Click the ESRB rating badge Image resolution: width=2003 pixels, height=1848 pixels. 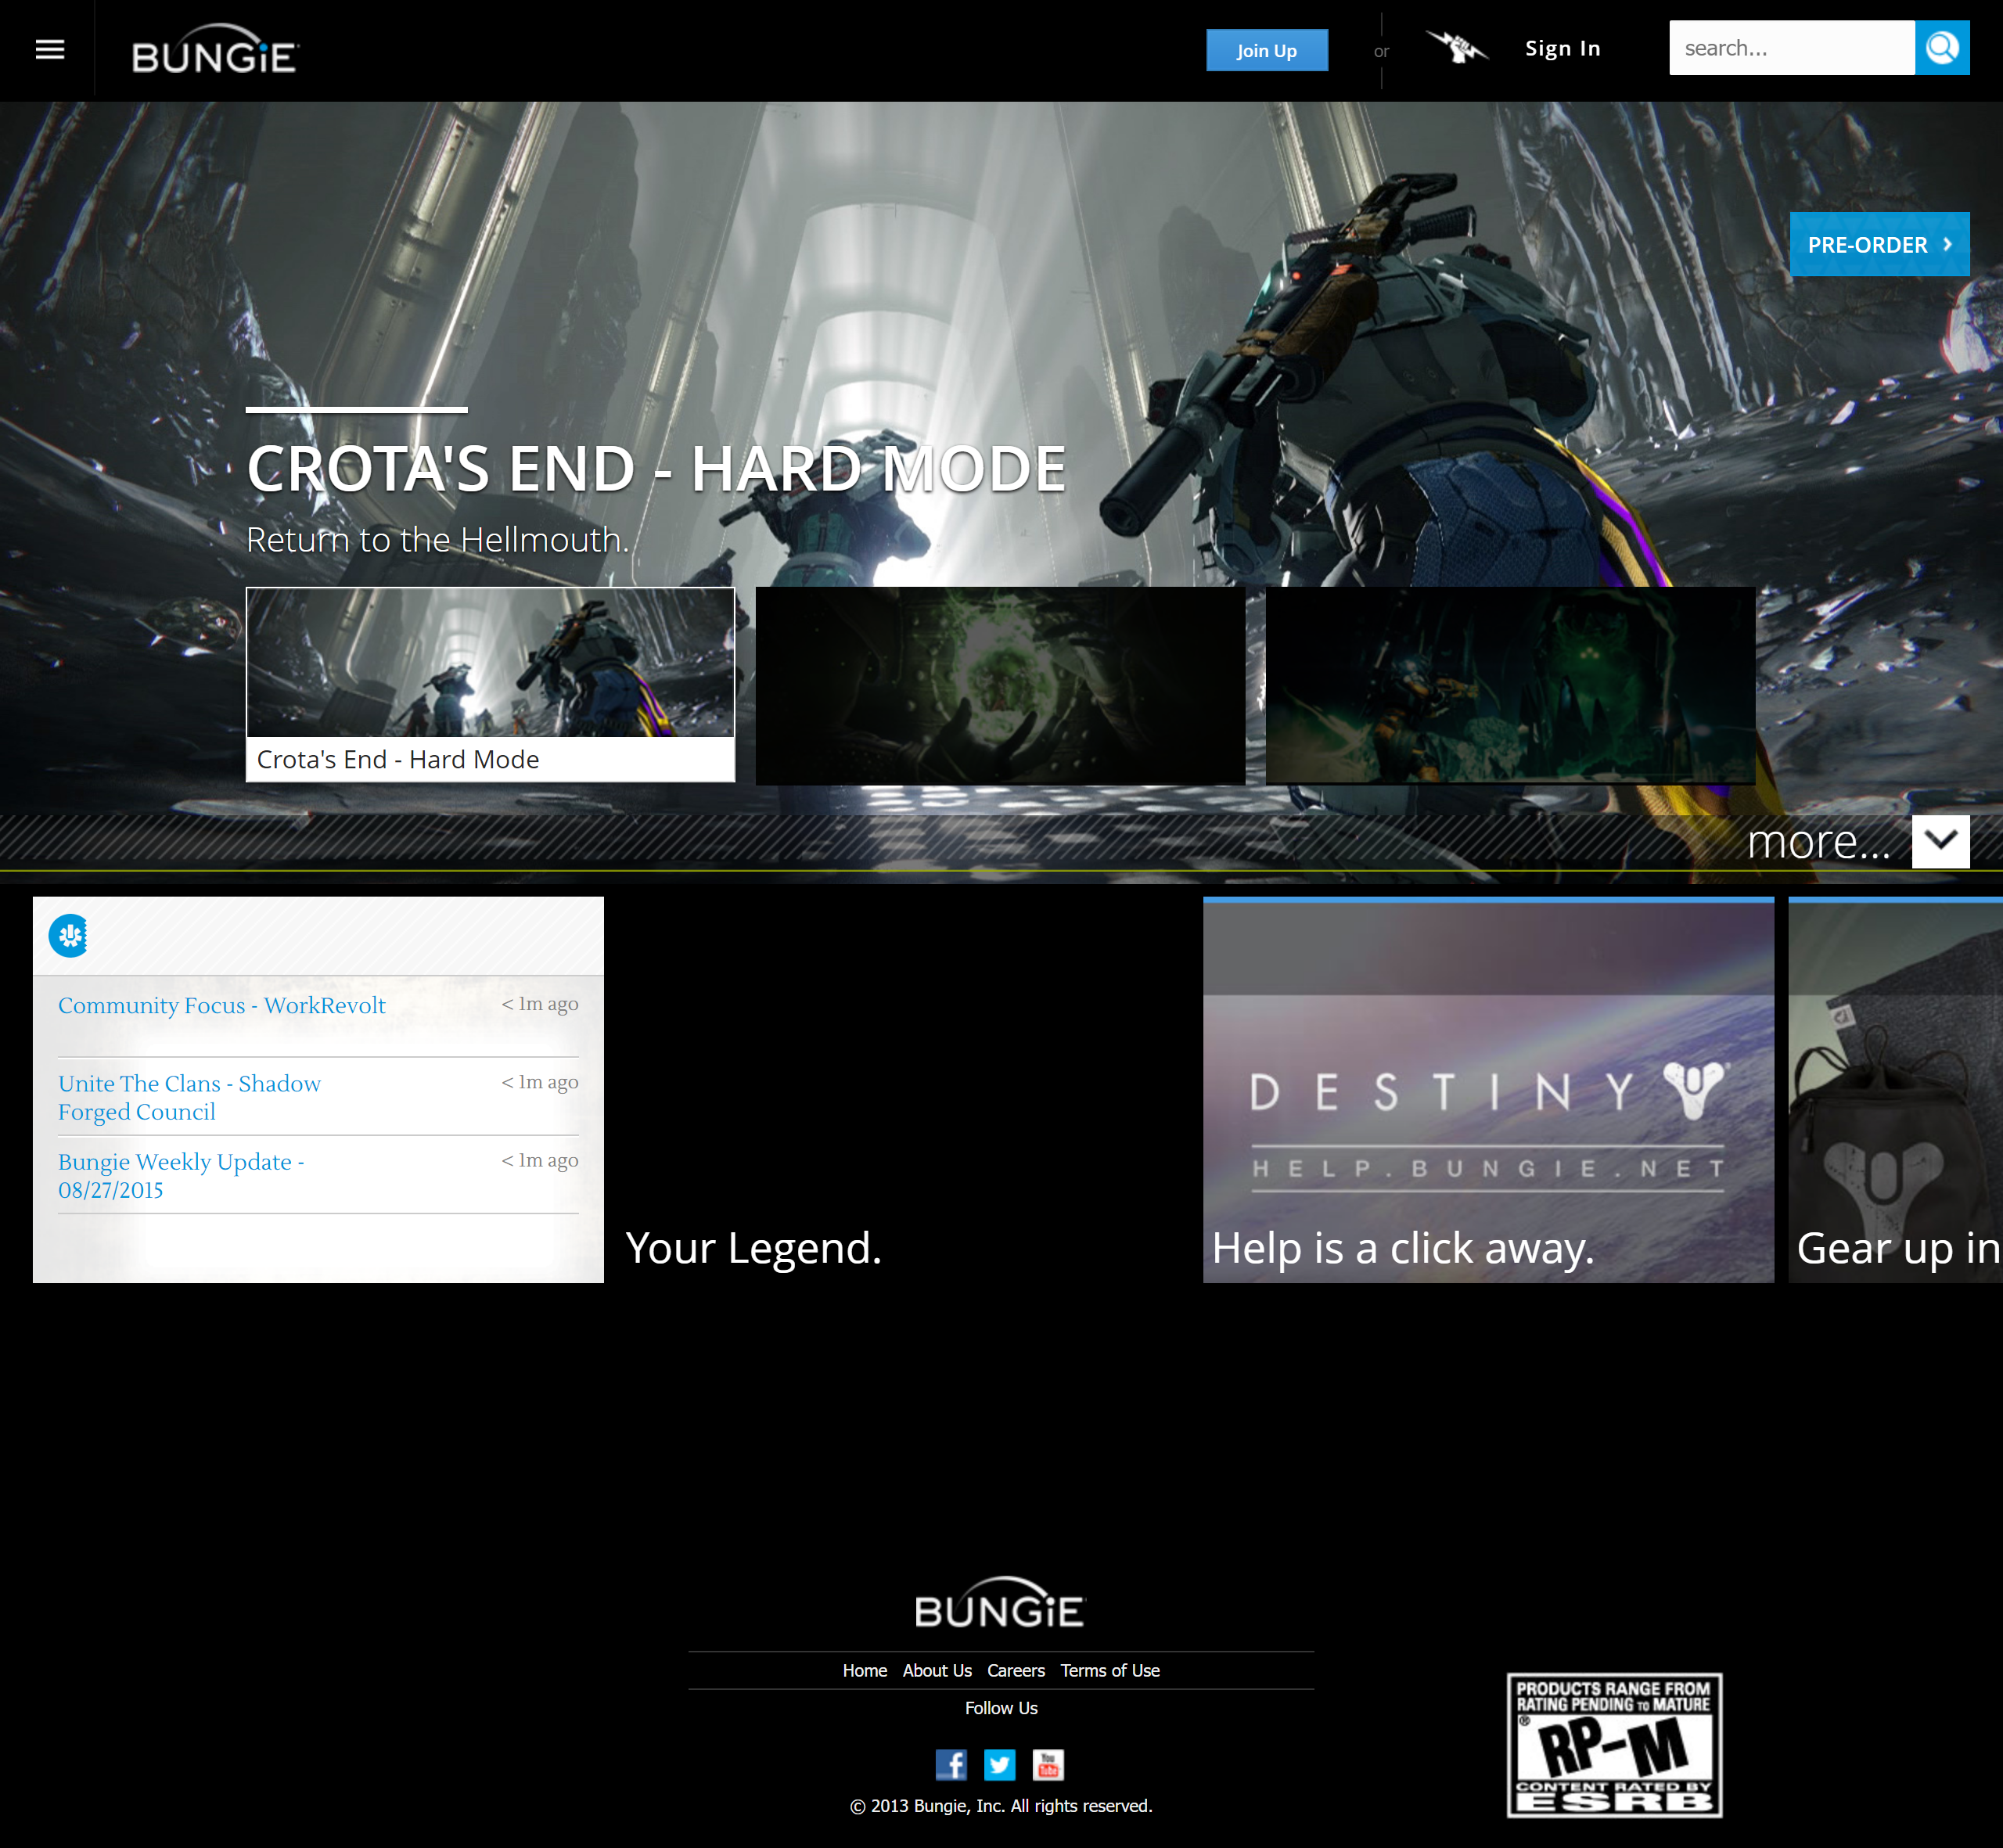(x=1614, y=1745)
